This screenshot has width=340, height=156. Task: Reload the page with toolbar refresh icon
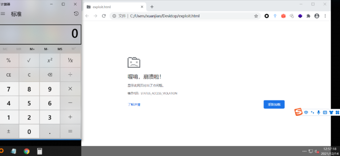point(104,16)
